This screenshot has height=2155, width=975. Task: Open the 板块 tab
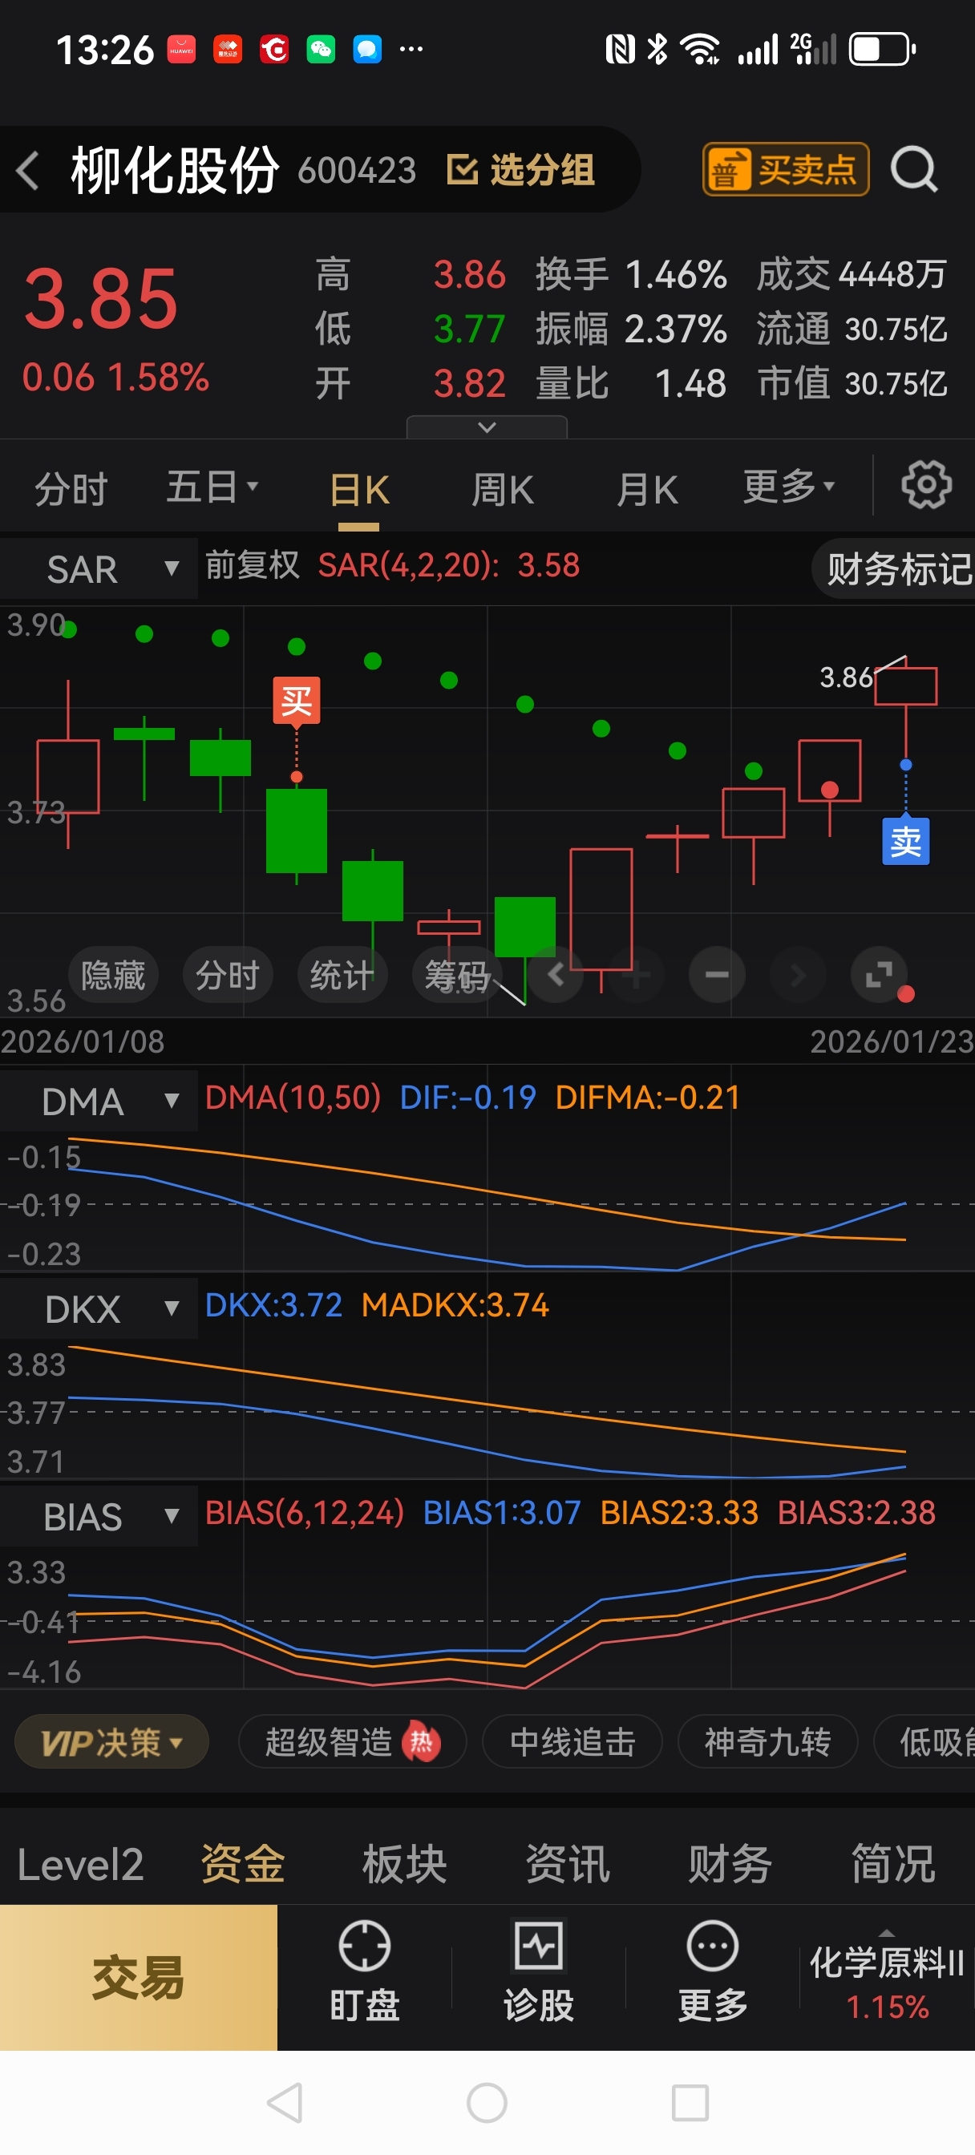coord(405,1864)
